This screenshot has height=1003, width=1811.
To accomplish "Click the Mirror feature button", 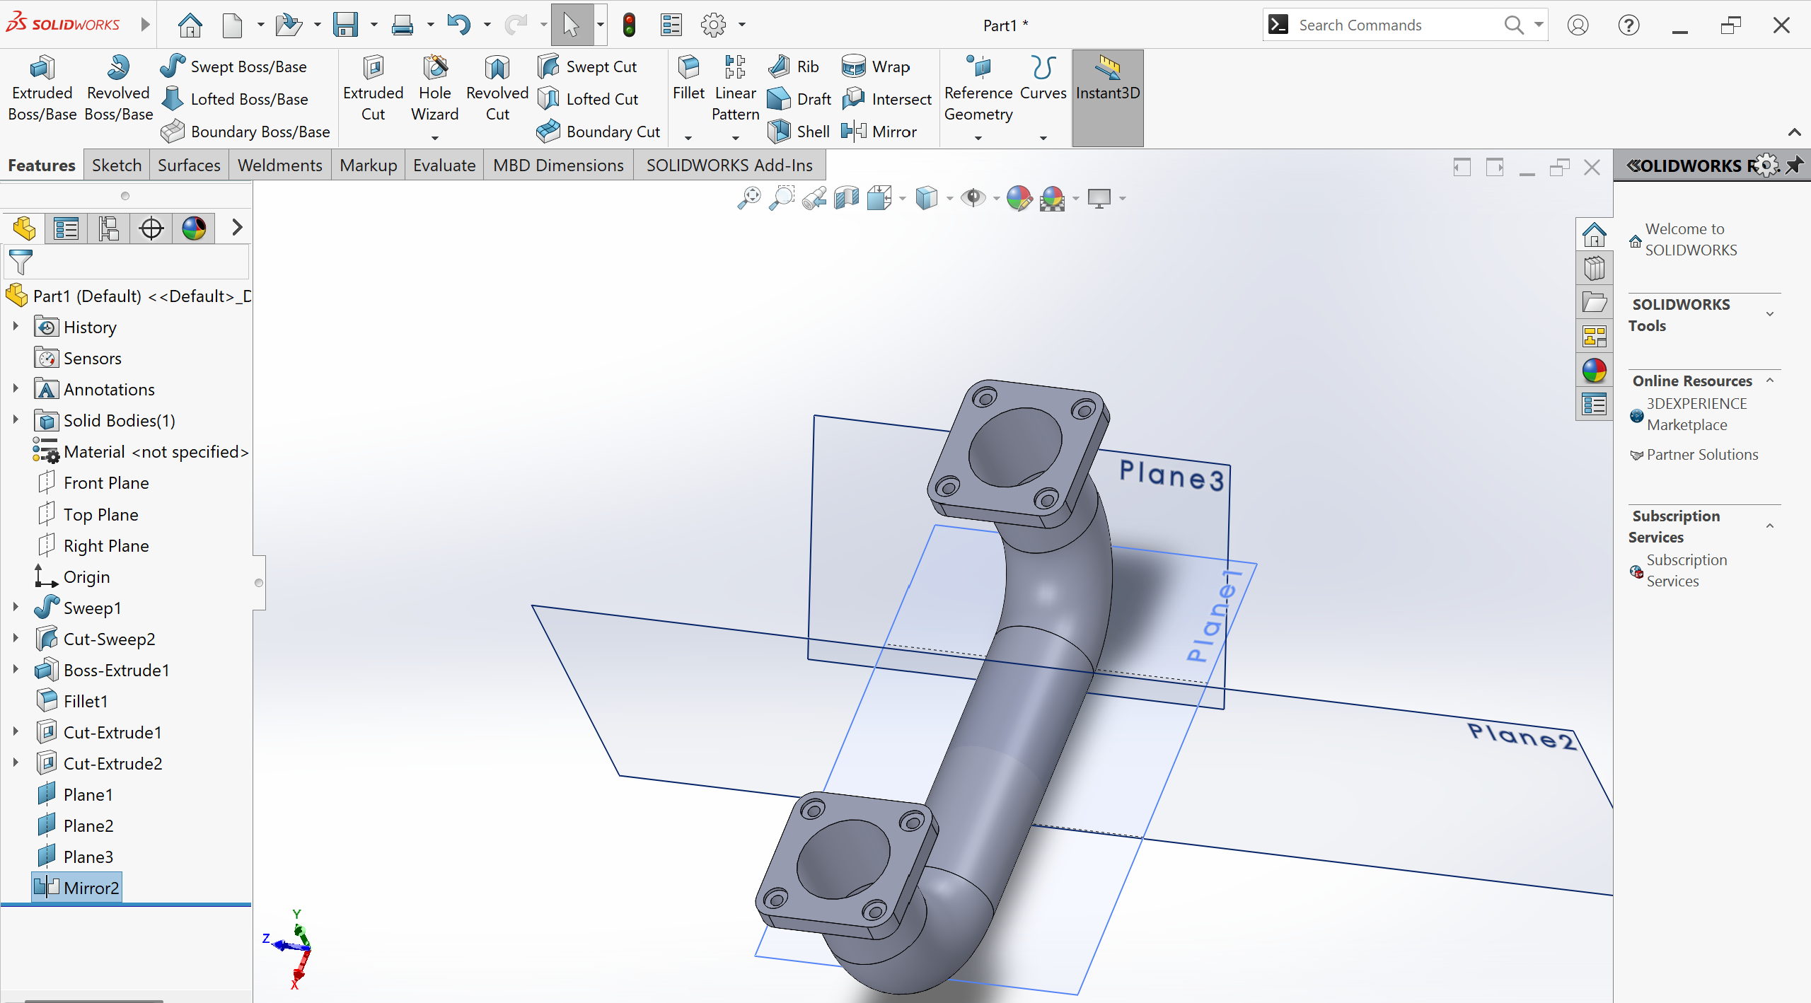I will click(x=880, y=132).
